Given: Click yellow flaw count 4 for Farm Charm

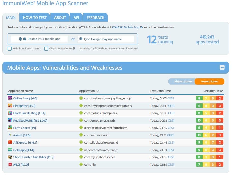Looking at the screenshot, I should tap(206, 128).
